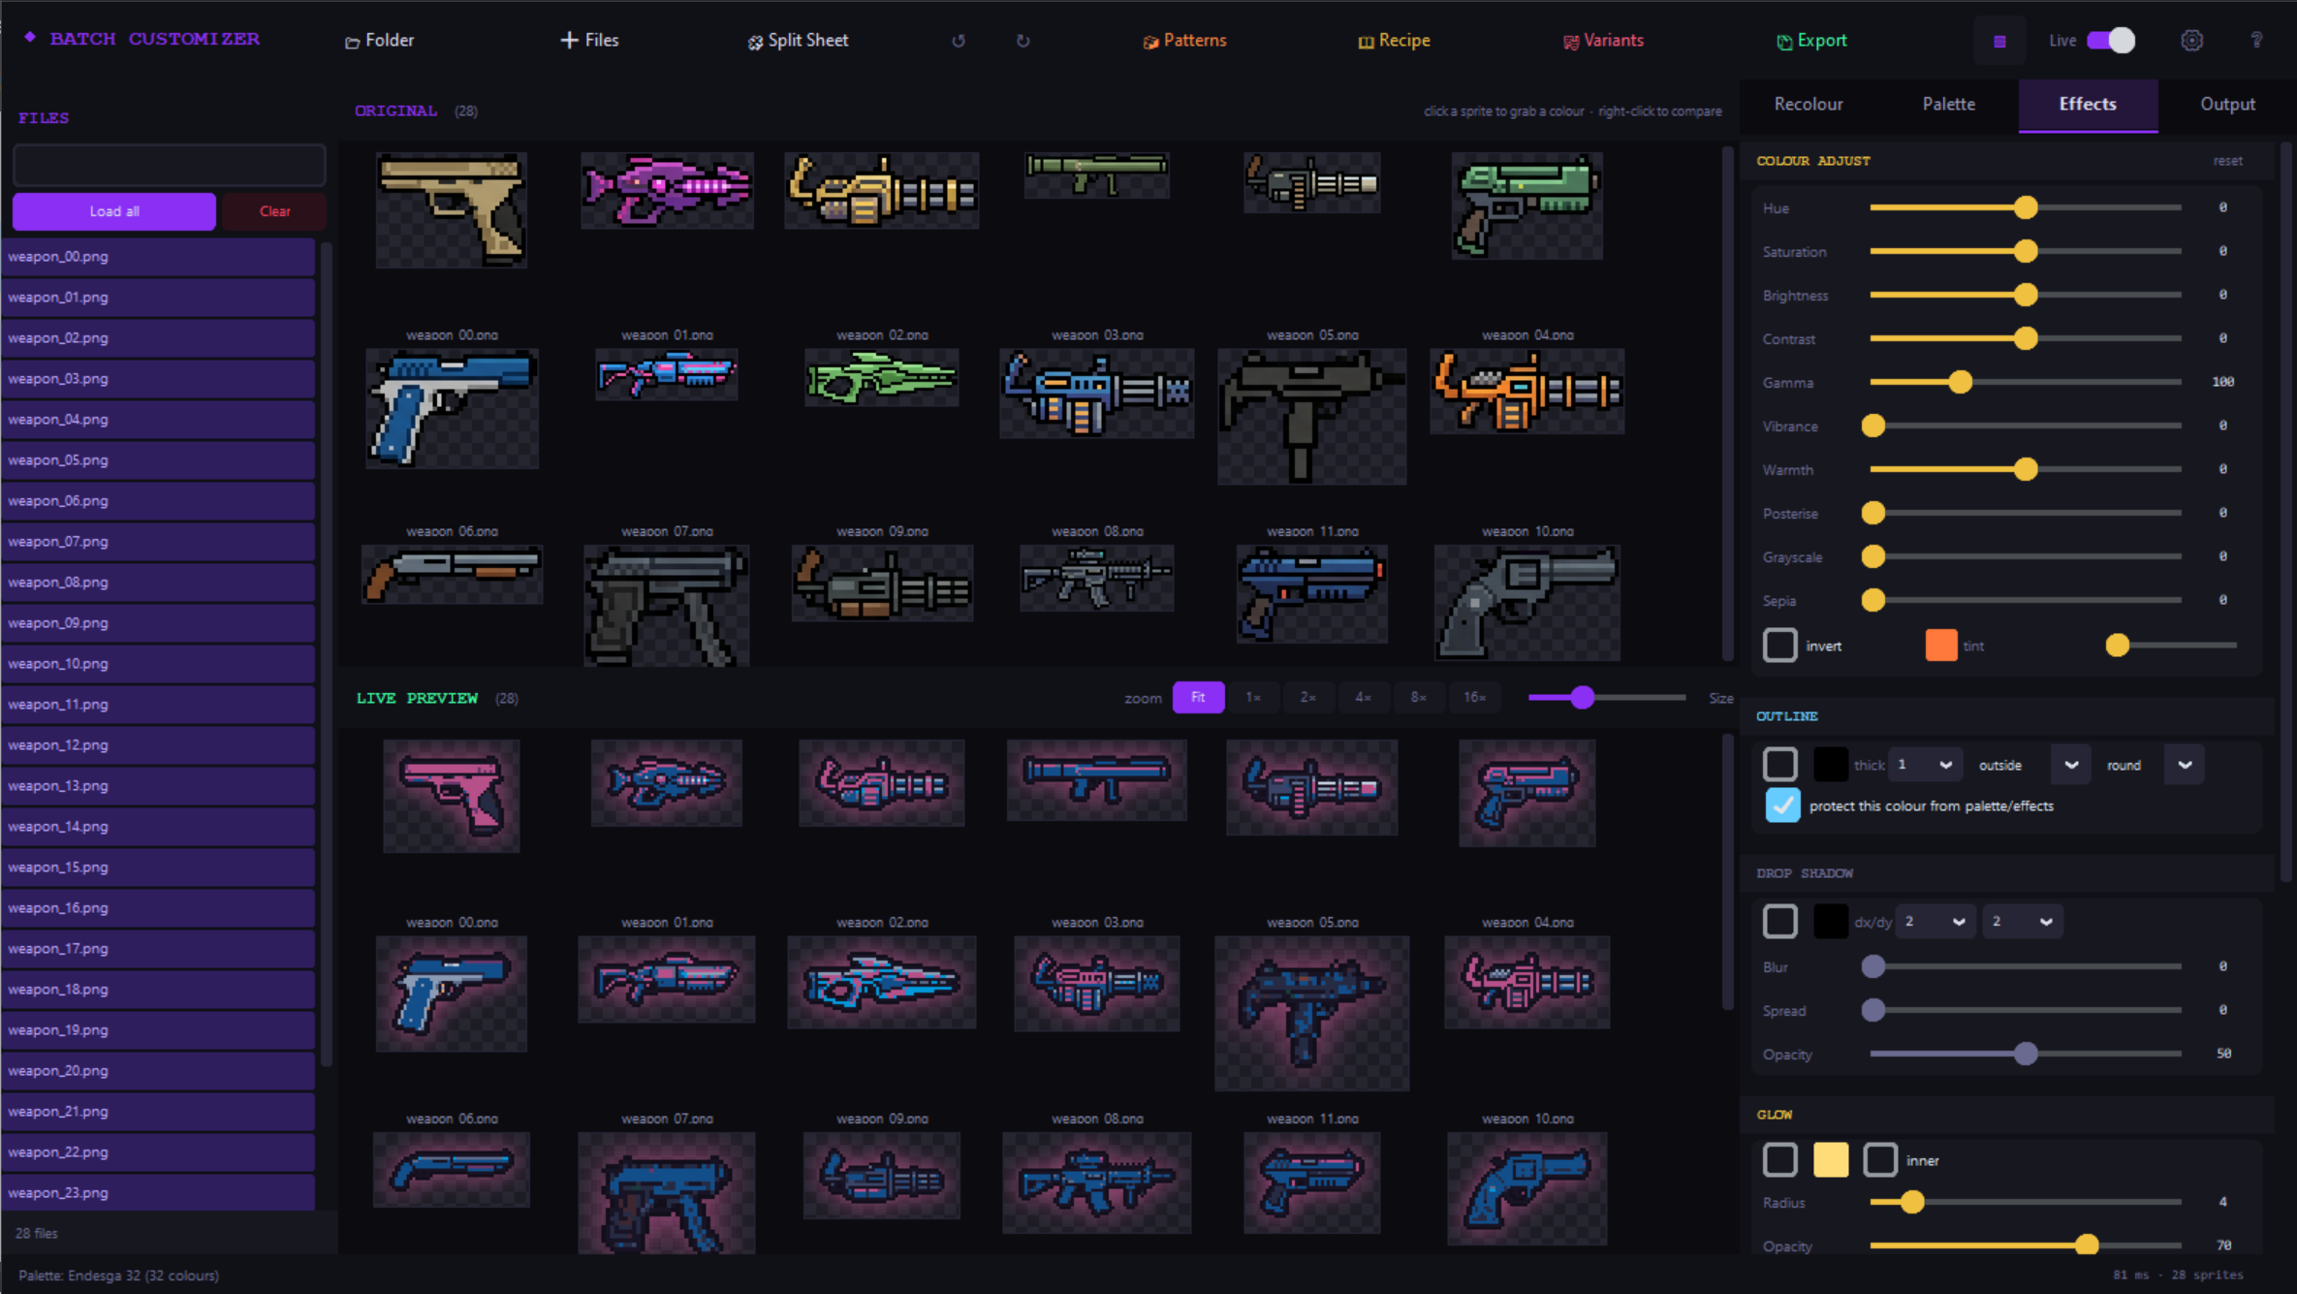Click the Gamma slider
The width and height of the screenshot is (2297, 1294).
coord(2025,382)
